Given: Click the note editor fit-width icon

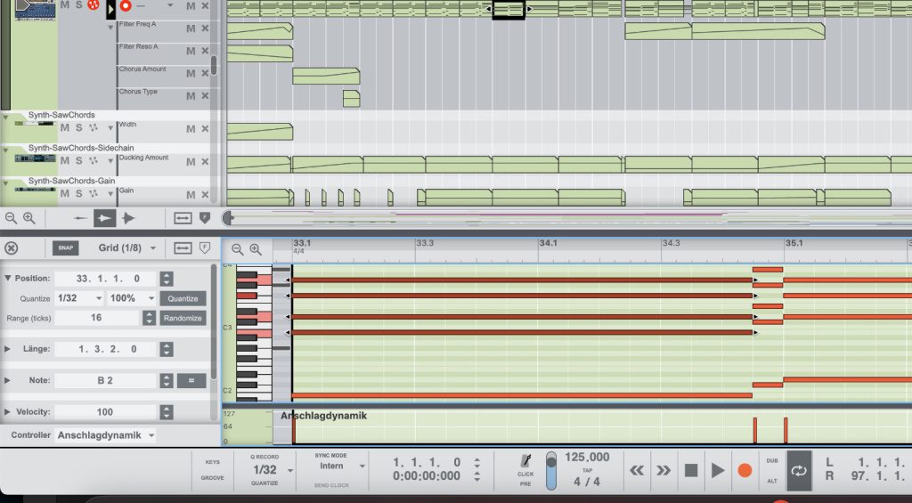Looking at the screenshot, I should [183, 248].
